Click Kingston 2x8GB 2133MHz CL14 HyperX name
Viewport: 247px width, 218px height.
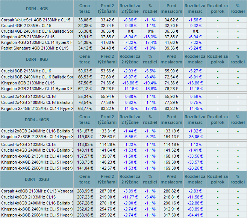[37, 137]
